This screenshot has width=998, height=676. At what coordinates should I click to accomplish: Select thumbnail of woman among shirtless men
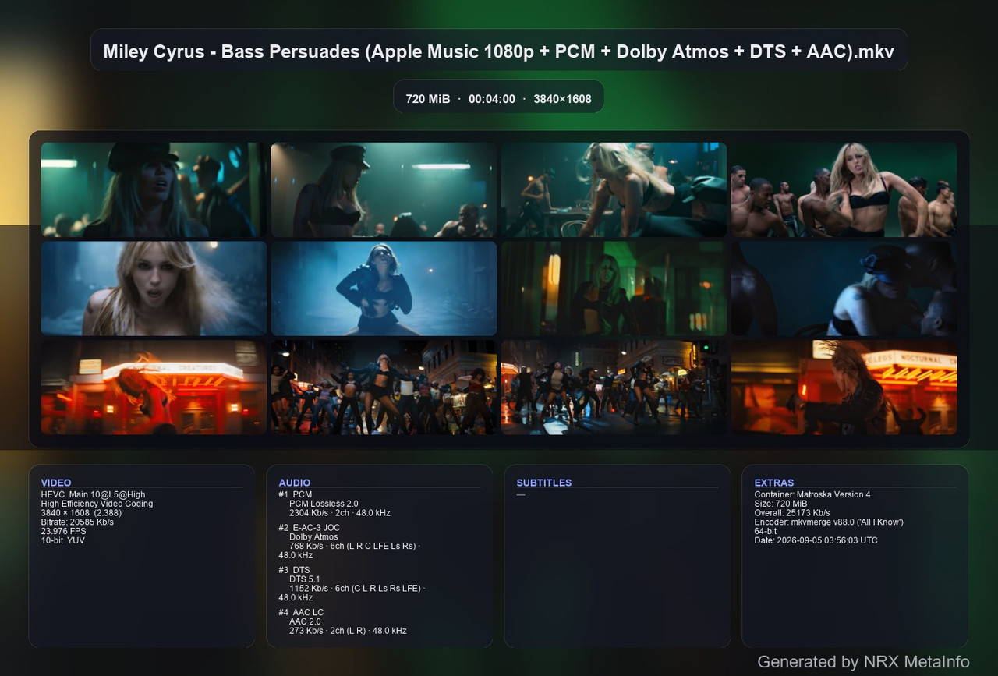coord(844,189)
